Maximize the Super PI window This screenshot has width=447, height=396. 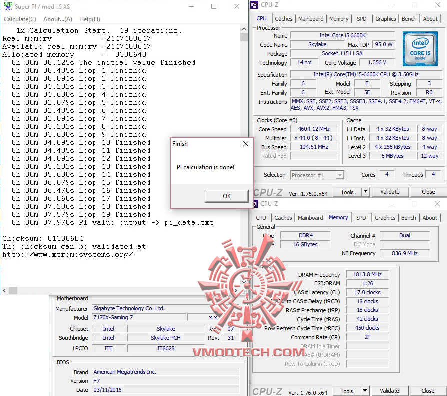(x=214, y=6)
